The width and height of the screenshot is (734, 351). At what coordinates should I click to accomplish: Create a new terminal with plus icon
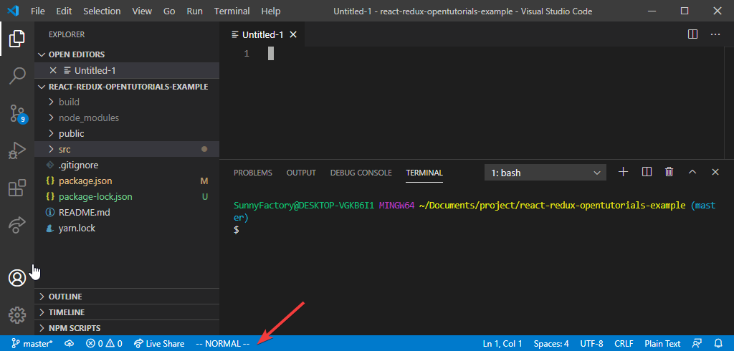click(x=623, y=172)
